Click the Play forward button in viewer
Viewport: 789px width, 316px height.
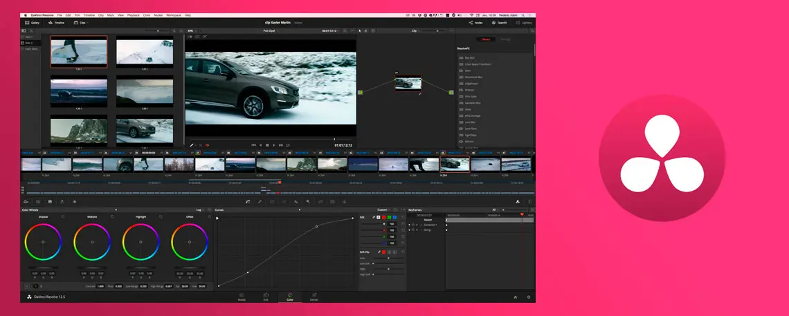274,145
